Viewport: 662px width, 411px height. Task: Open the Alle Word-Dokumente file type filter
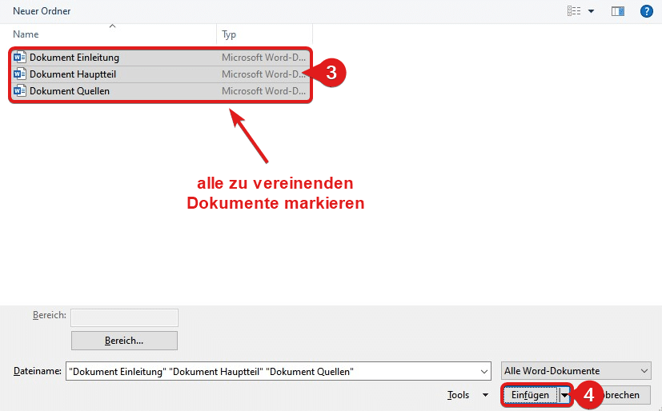click(576, 371)
